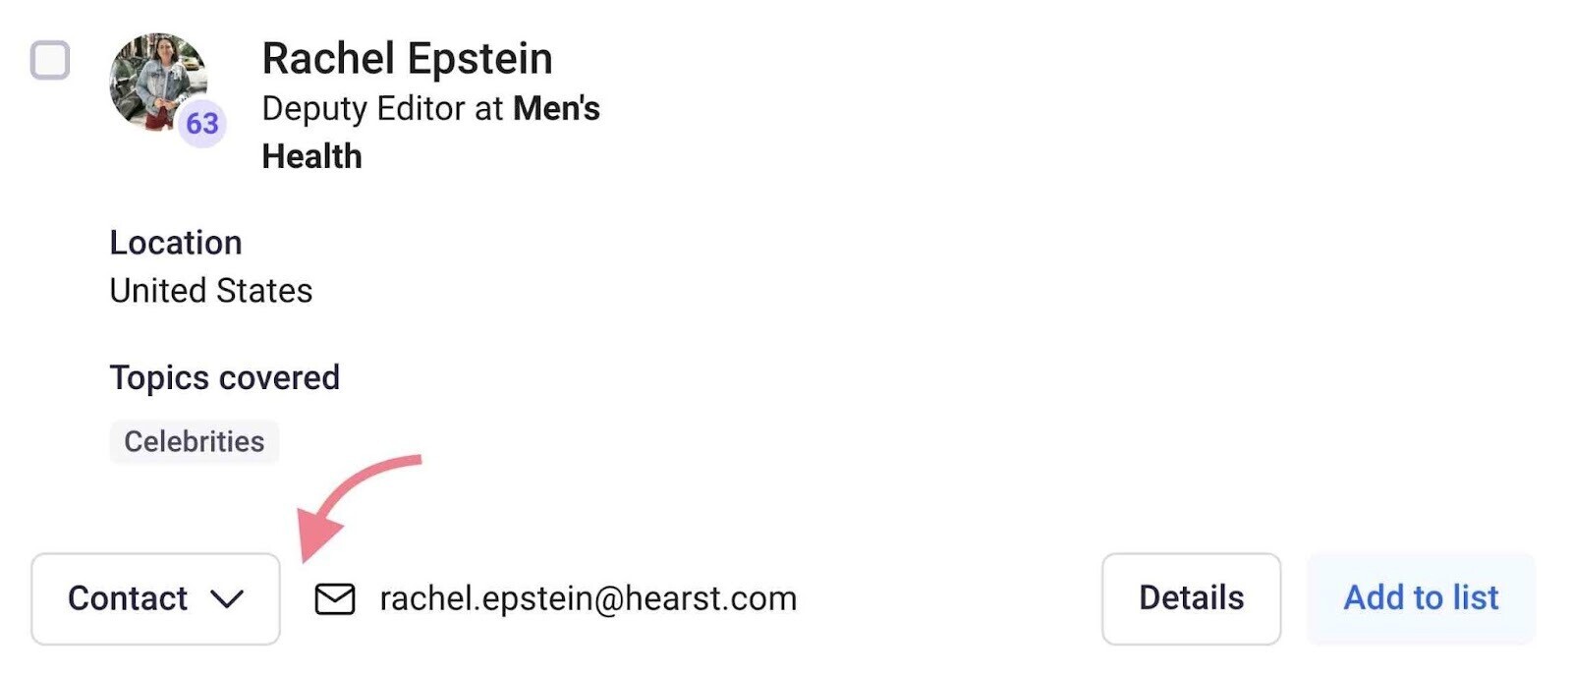1572x677 pixels.
Task: Expand the chevron arrow next to Contact
Action: click(227, 599)
